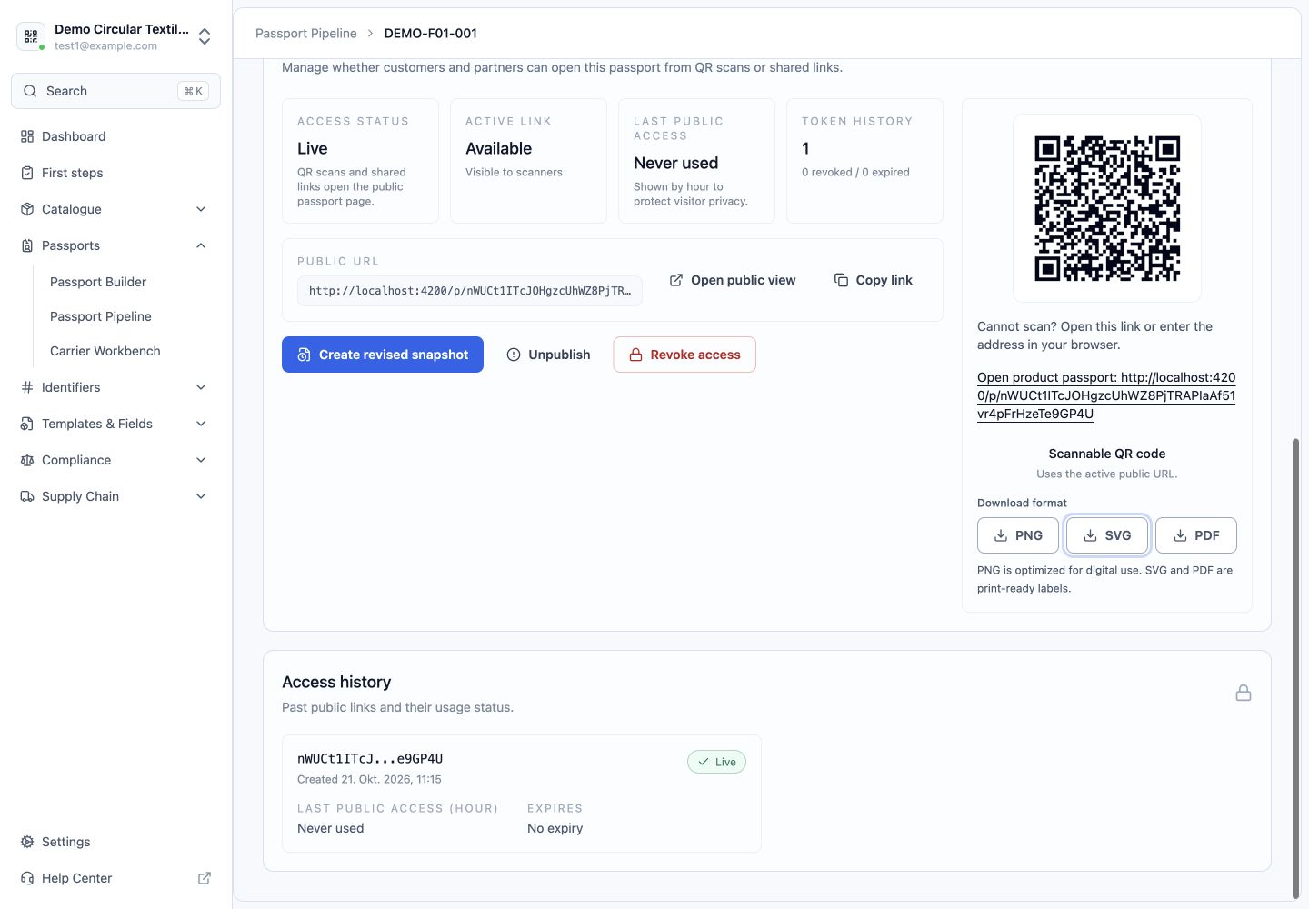This screenshot has height=909, width=1309.
Task: Expand the Catalogue section chevron
Action: coord(201,209)
